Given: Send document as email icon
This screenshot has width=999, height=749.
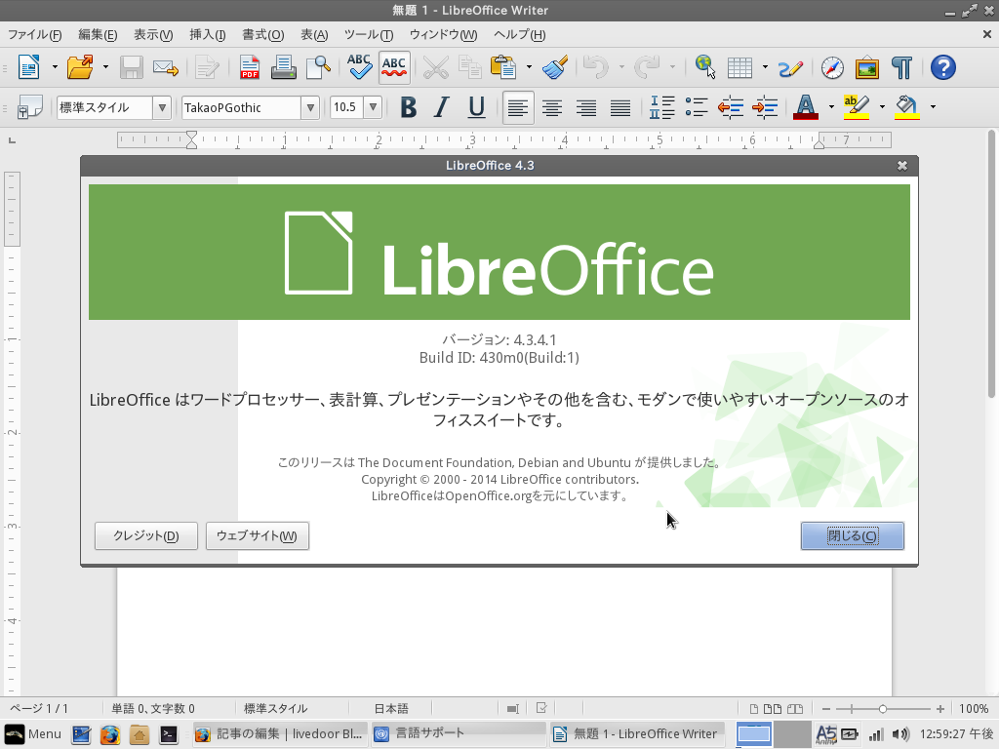Looking at the screenshot, I should point(166,67).
